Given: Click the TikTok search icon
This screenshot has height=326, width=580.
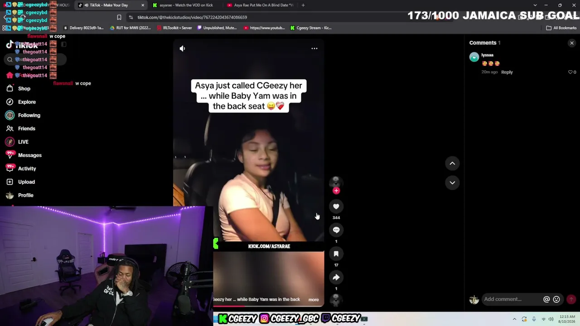Looking at the screenshot, I should point(10,60).
